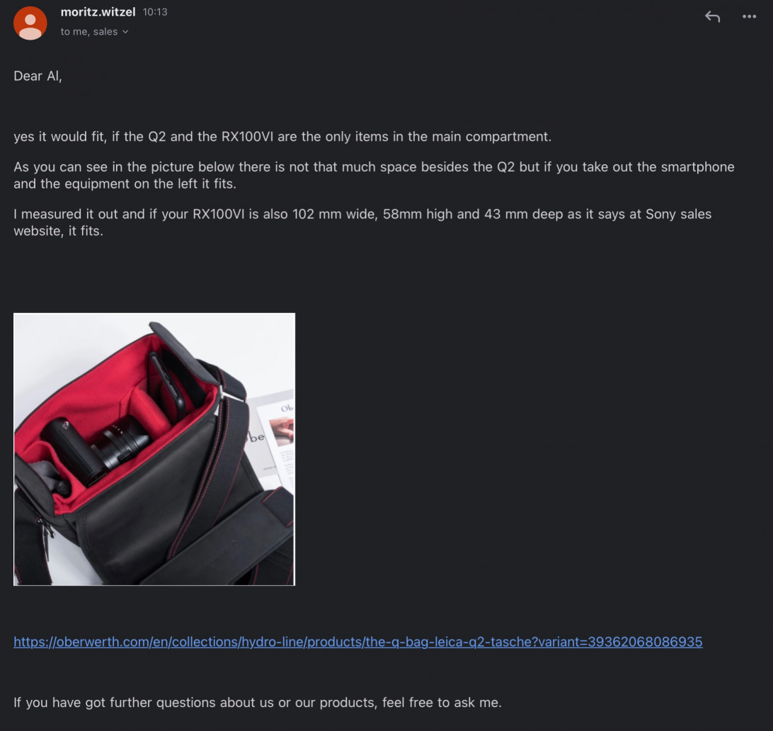
Task: Open the three-dot more options menu
Action: coord(749,17)
